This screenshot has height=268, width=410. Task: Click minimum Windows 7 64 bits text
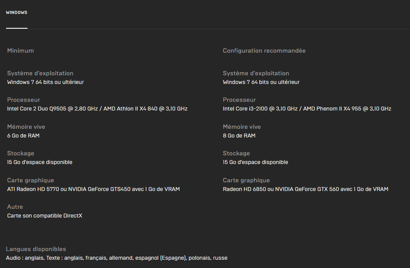point(45,82)
